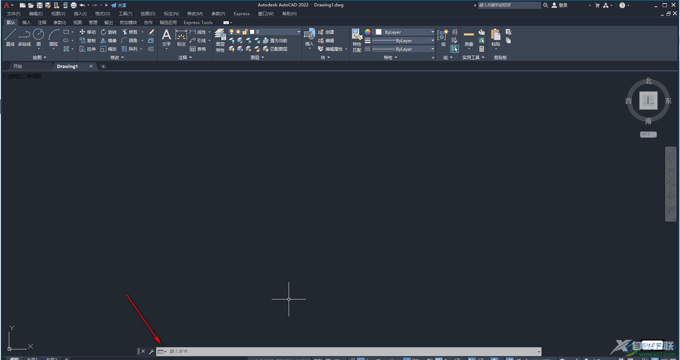Toggle layer 0 on/off light bulb
This screenshot has height=360, width=680.
click(232, 32)
